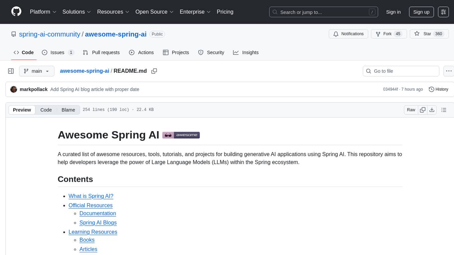Open the Issues tab

pyautogui.click(x=58, y=52)
